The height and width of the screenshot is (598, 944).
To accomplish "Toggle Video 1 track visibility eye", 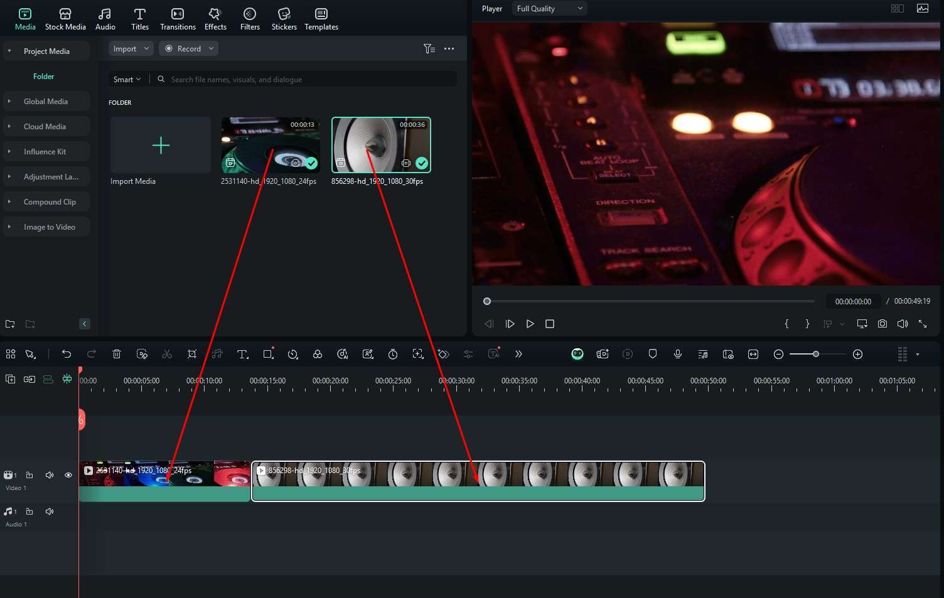I will (x=68, y=475).
